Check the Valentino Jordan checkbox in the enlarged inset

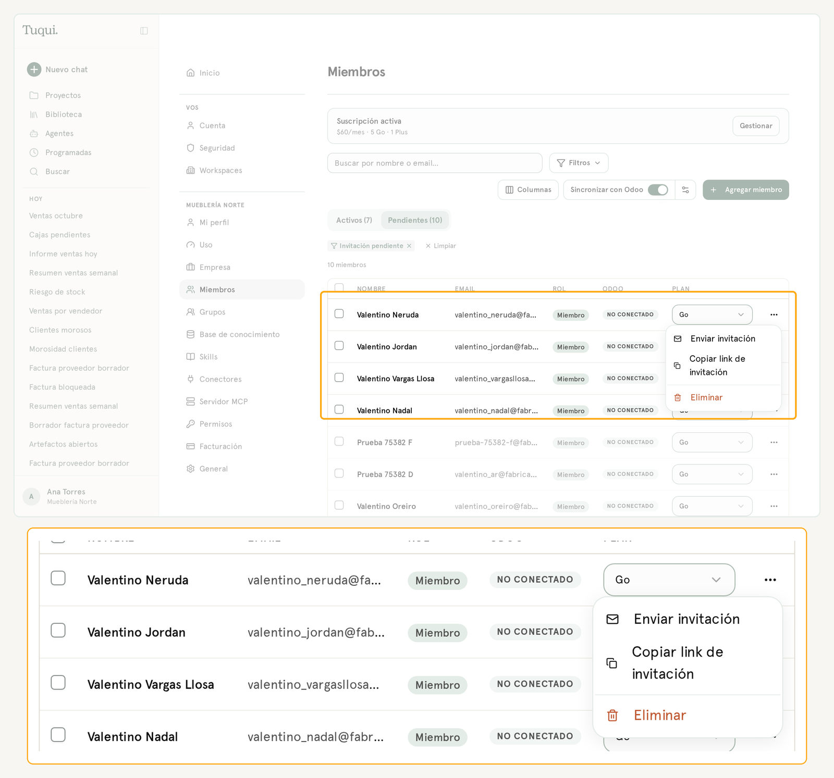coord(58,630)
